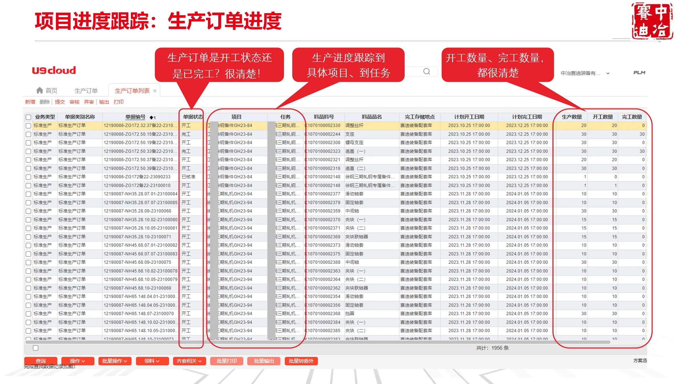Click the home icon beside 首页
This screenshot has width=683, height=384.
tap(40, 90)
